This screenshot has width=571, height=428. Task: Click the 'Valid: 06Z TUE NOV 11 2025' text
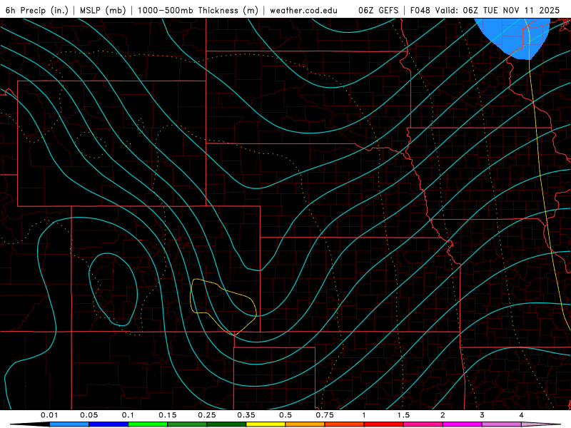pos(497,10)
